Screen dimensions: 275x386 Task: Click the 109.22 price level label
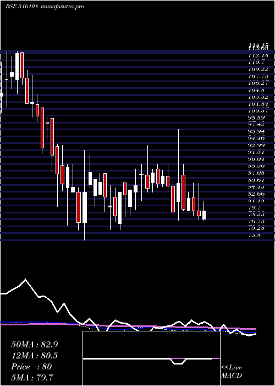point(258,69)
